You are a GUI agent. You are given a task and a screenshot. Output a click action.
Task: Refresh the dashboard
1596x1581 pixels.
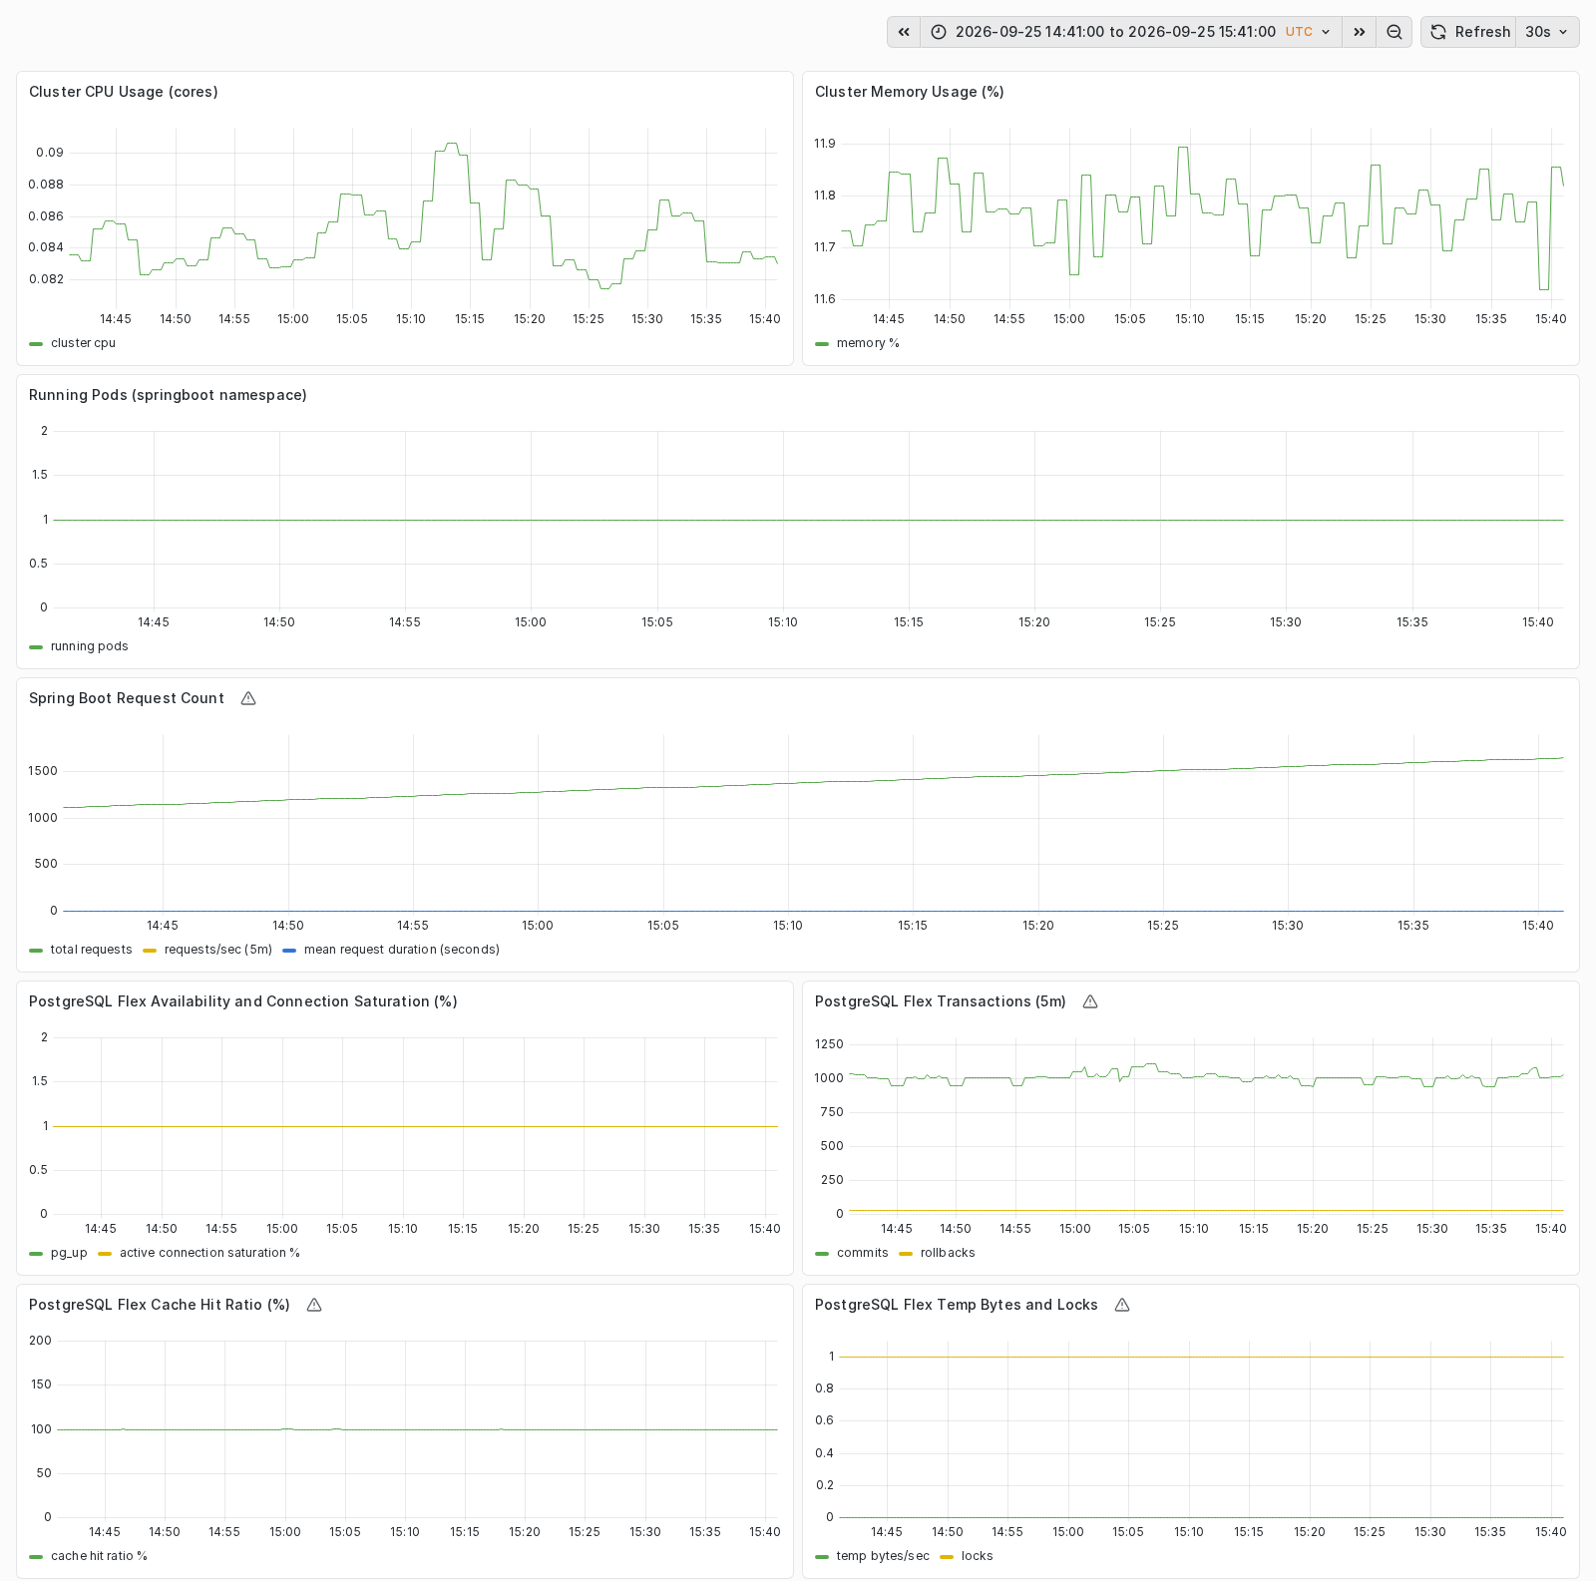[x=1468, y=32]
